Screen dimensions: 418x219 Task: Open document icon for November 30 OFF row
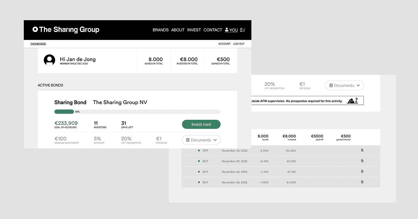coord(362,150)
